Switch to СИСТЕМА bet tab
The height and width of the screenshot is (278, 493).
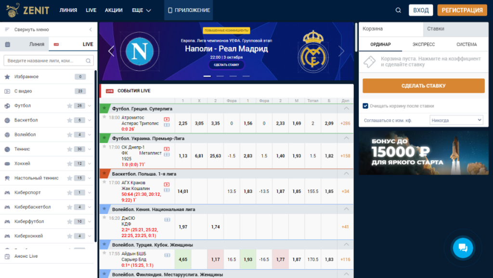tap(467, 44)
